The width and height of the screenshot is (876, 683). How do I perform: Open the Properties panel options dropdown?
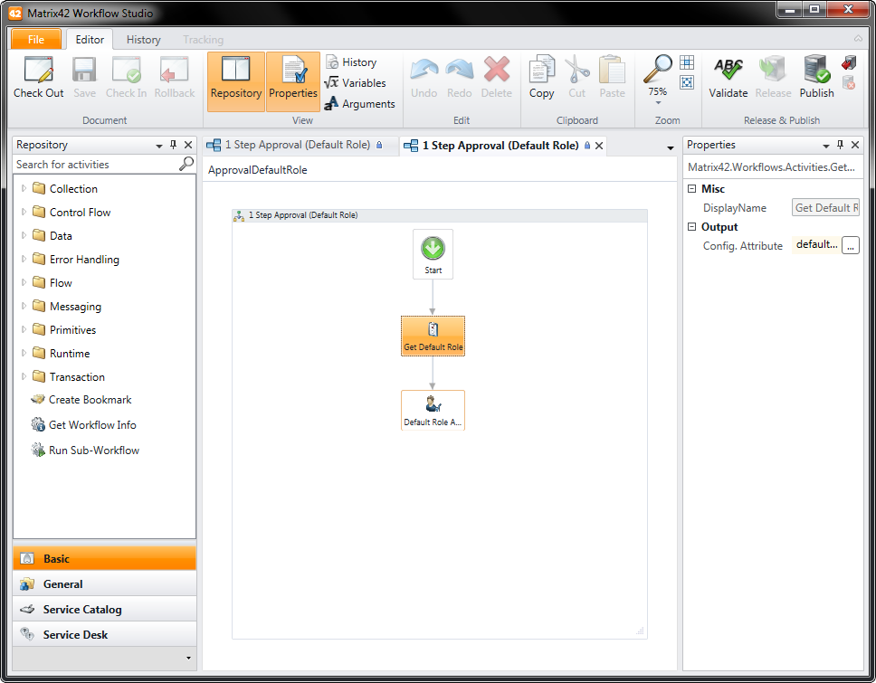tap(825, 146)
